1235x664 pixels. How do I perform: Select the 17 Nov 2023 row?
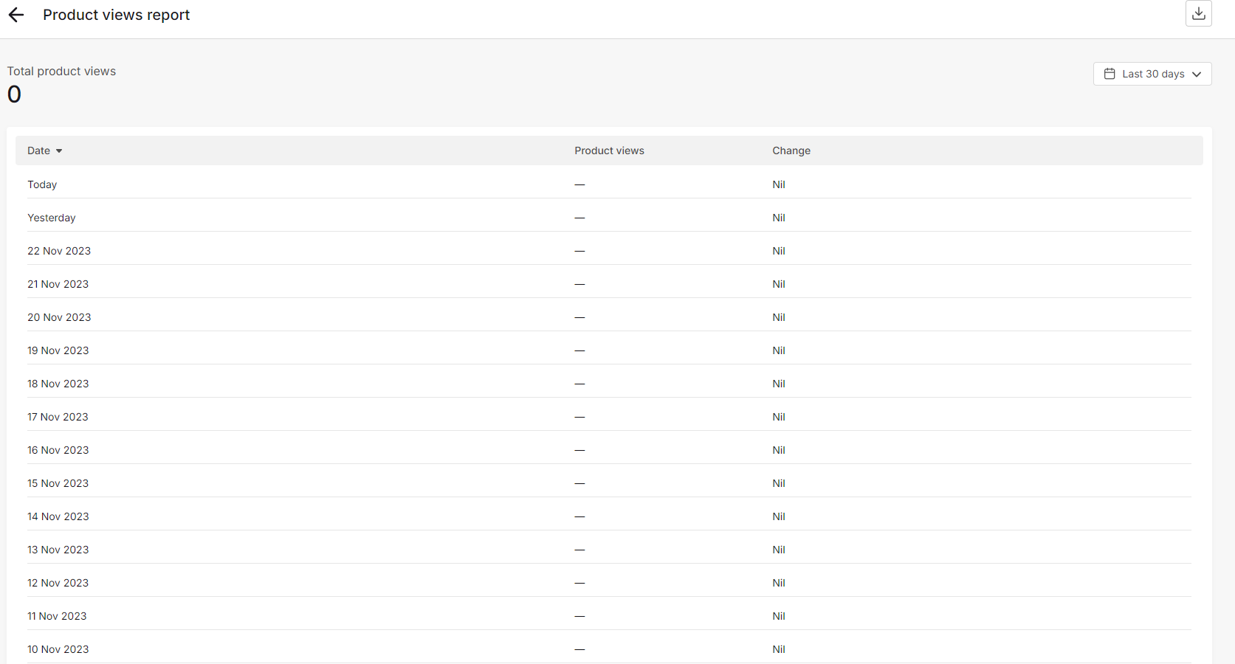click(x=609, y=417)
